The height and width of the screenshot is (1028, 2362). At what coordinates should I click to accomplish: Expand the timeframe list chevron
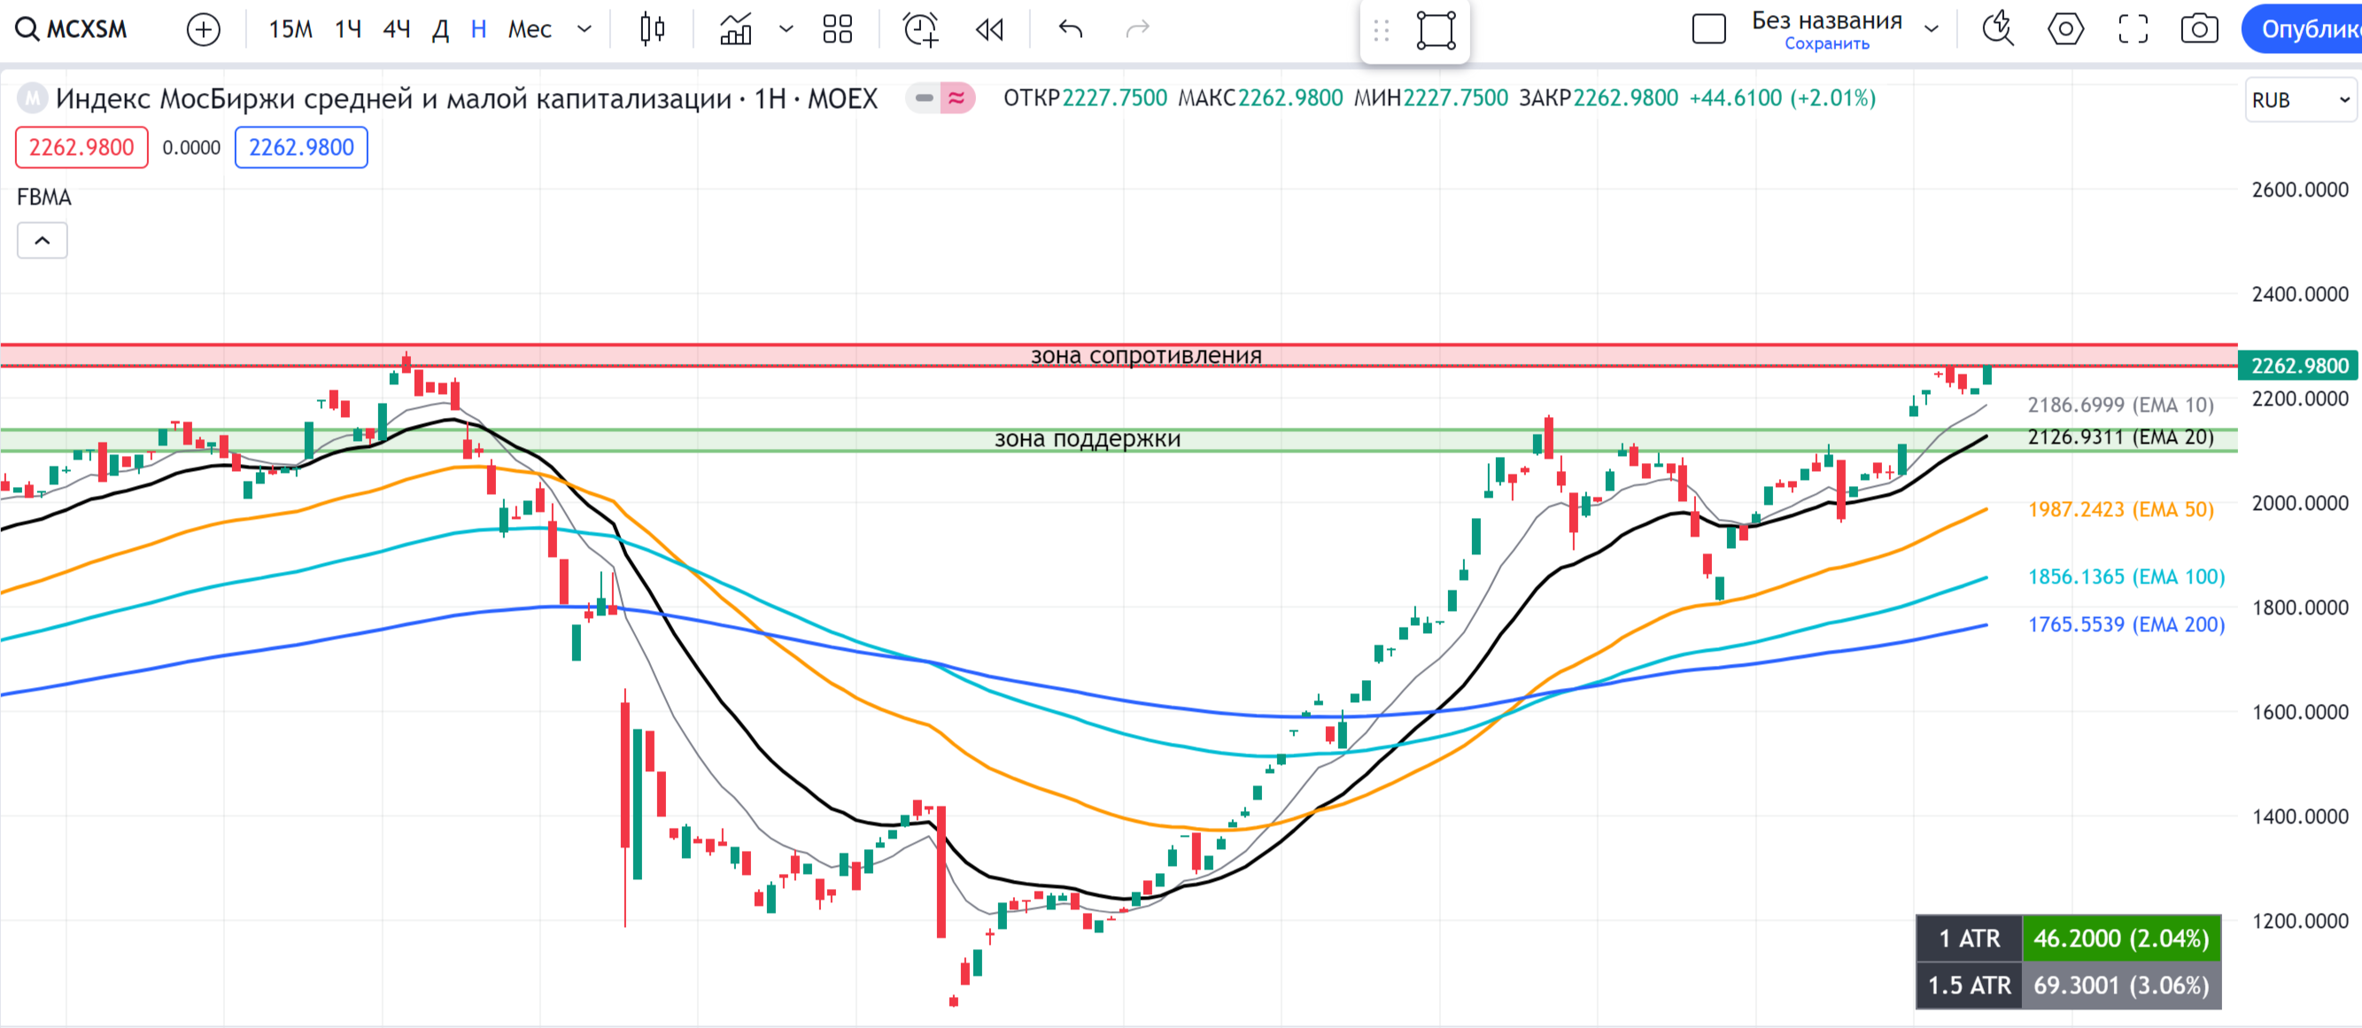tap(585, 29)
